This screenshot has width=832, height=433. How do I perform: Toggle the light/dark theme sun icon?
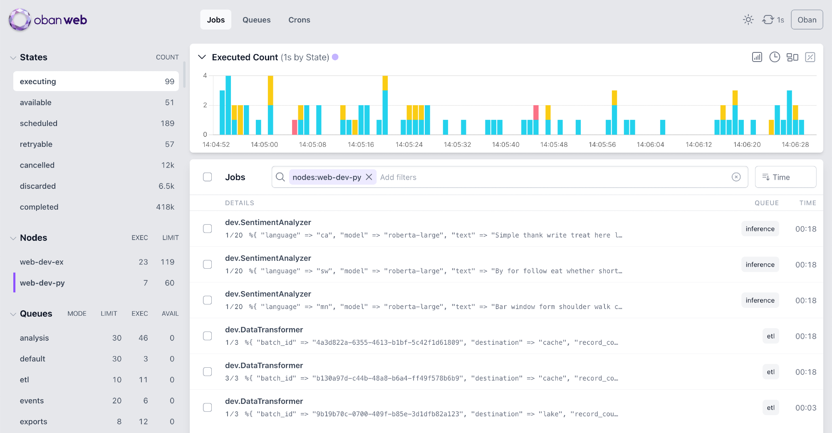coord(748,20)
